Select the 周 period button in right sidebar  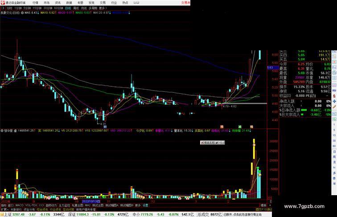[334, 157]
